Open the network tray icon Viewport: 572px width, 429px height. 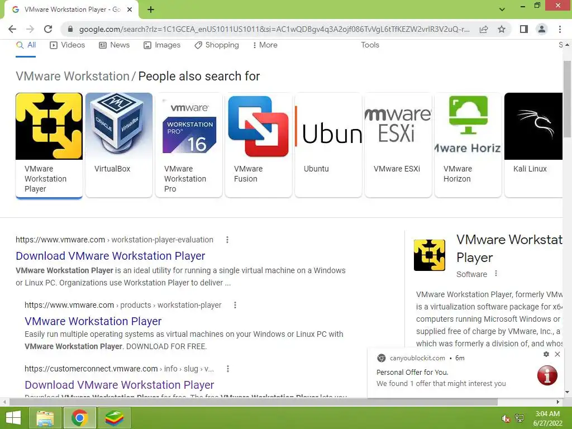coord(519,418)
